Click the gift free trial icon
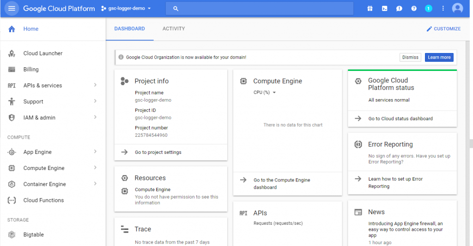473x246 pixels. (x=370, y=8)
